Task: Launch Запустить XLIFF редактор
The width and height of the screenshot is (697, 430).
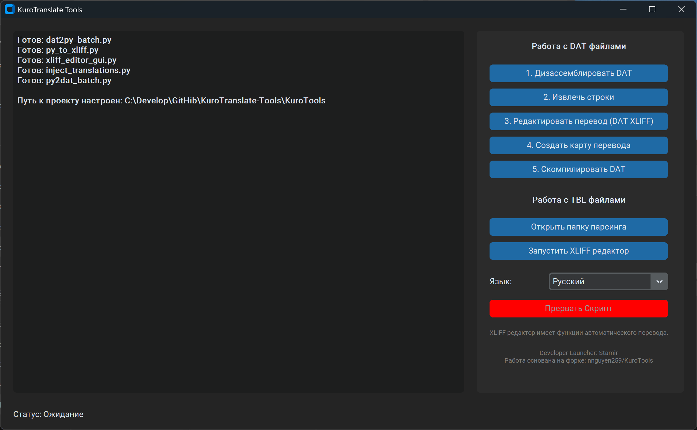Action: 578,251
